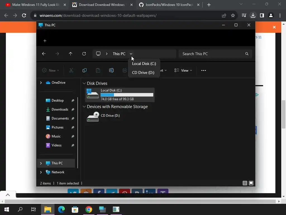Screen dimensions: 286x215
Task: Unpin Desktop using its pin icon
Action: [73, 101]
